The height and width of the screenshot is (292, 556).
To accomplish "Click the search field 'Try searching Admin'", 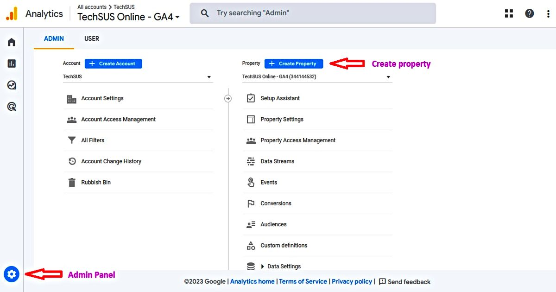I will [313, 13].
